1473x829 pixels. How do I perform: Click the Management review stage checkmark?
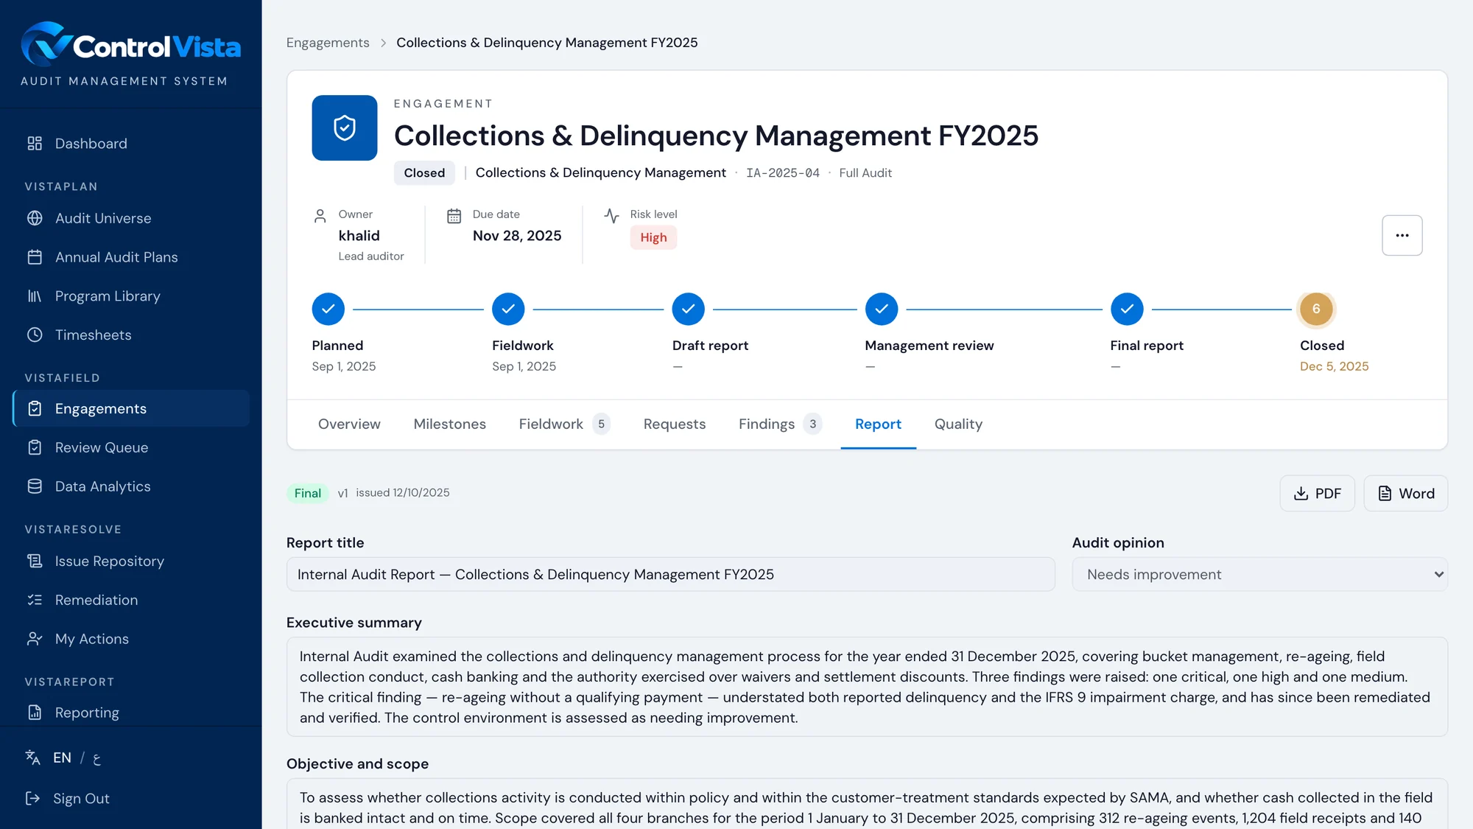882,309
